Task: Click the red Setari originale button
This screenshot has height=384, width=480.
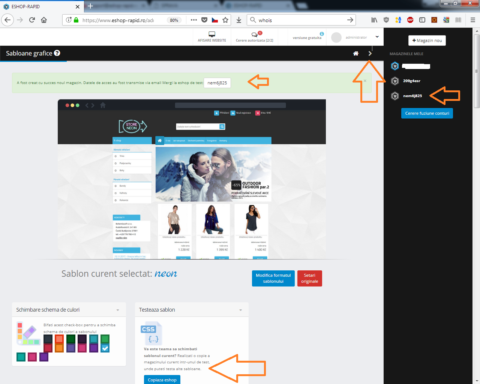Action: pyautogui.click(x=309, y=278)
